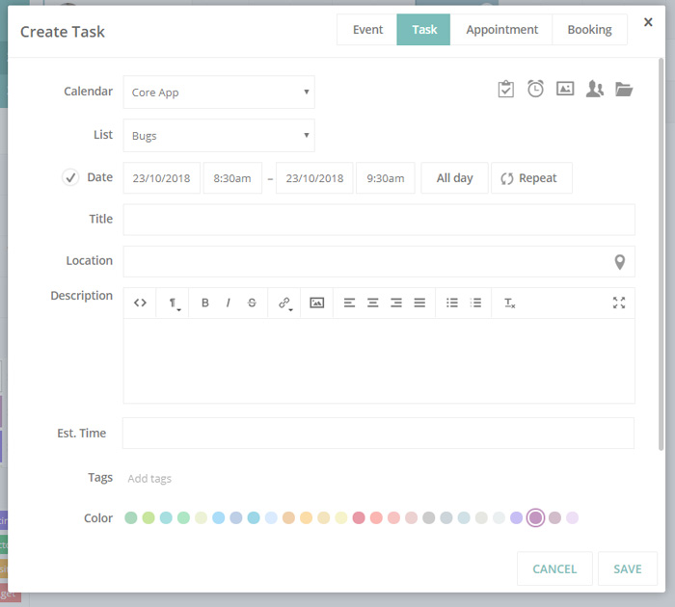This screenshot has height=607, width=675.
Task: Pick the end date field before 9:30am
Action: pos(314,177)
